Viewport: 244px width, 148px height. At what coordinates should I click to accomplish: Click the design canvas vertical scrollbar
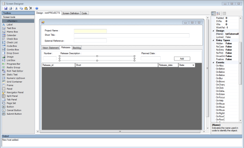tap(207, 68)
